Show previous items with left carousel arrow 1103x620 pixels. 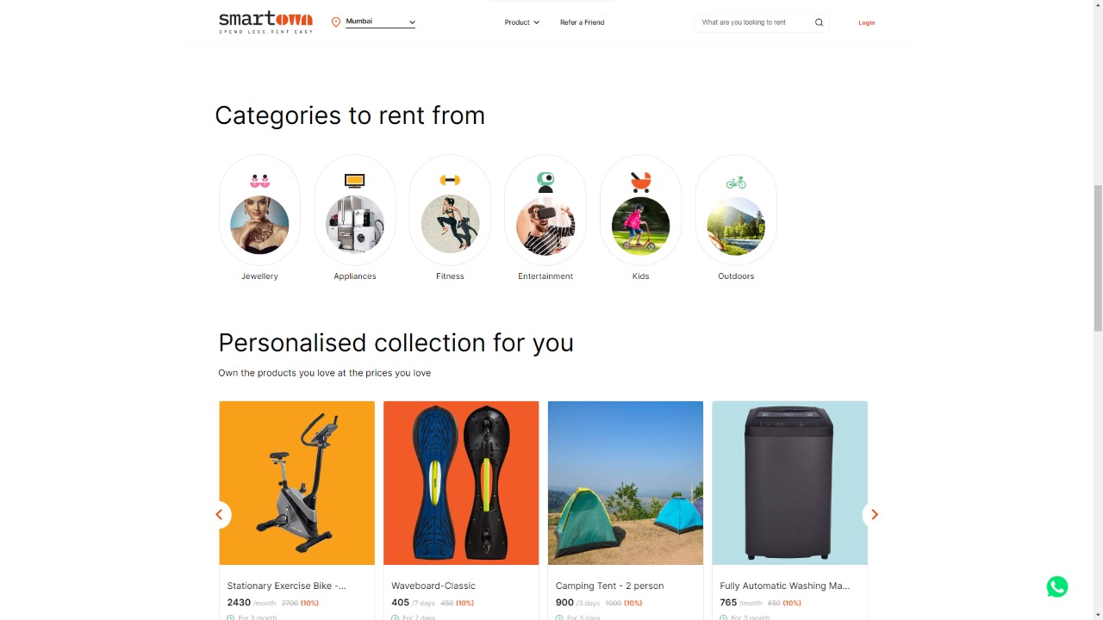point(219,514)
